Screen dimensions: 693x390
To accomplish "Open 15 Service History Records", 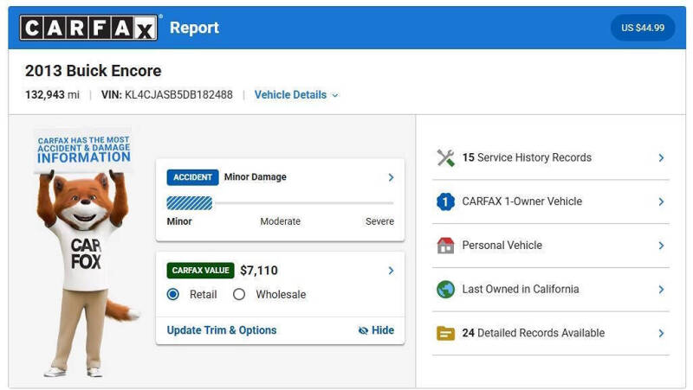I will tap(550, 157).
